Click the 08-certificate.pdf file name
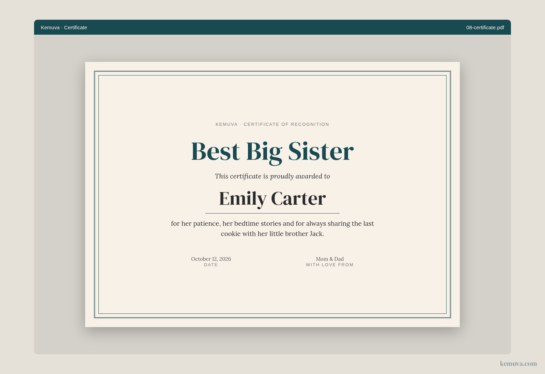 click(485, 28)
